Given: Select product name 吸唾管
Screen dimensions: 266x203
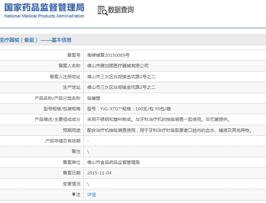Looking at the screenshot, I should [x=94, y=98].
